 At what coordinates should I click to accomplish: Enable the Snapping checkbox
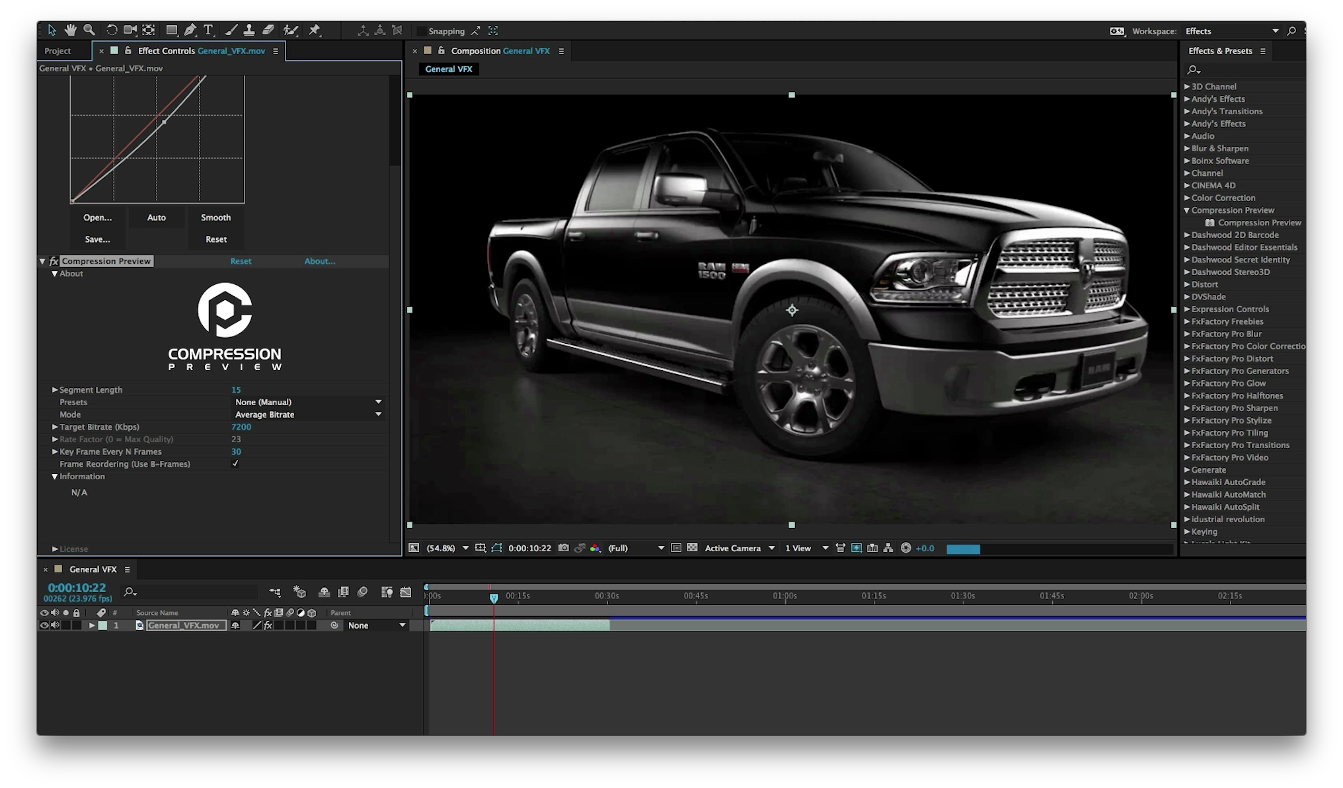[x=421, y=31]
